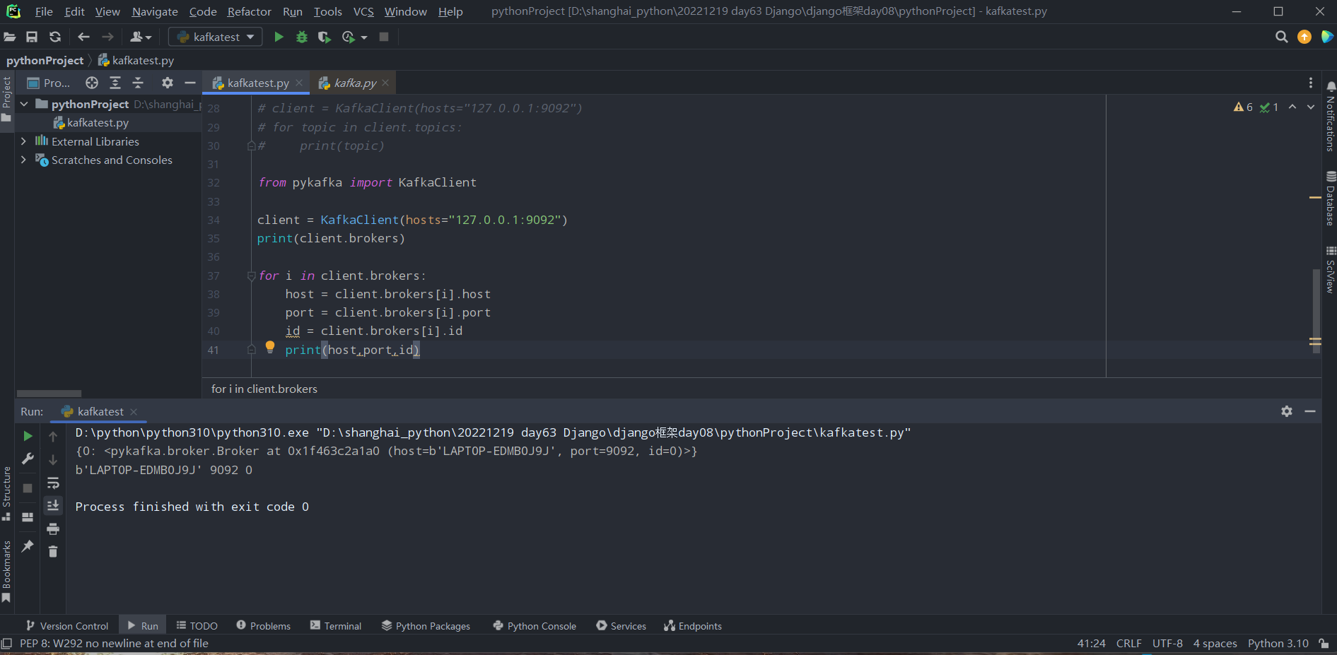The image size is (1337, 655).
Task: Collapse the pythonProject tree node
Action: coord(23,104)
